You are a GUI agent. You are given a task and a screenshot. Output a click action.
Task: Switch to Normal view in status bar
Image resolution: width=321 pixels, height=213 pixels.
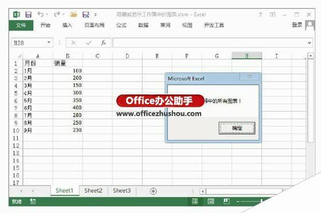(195, 202)
